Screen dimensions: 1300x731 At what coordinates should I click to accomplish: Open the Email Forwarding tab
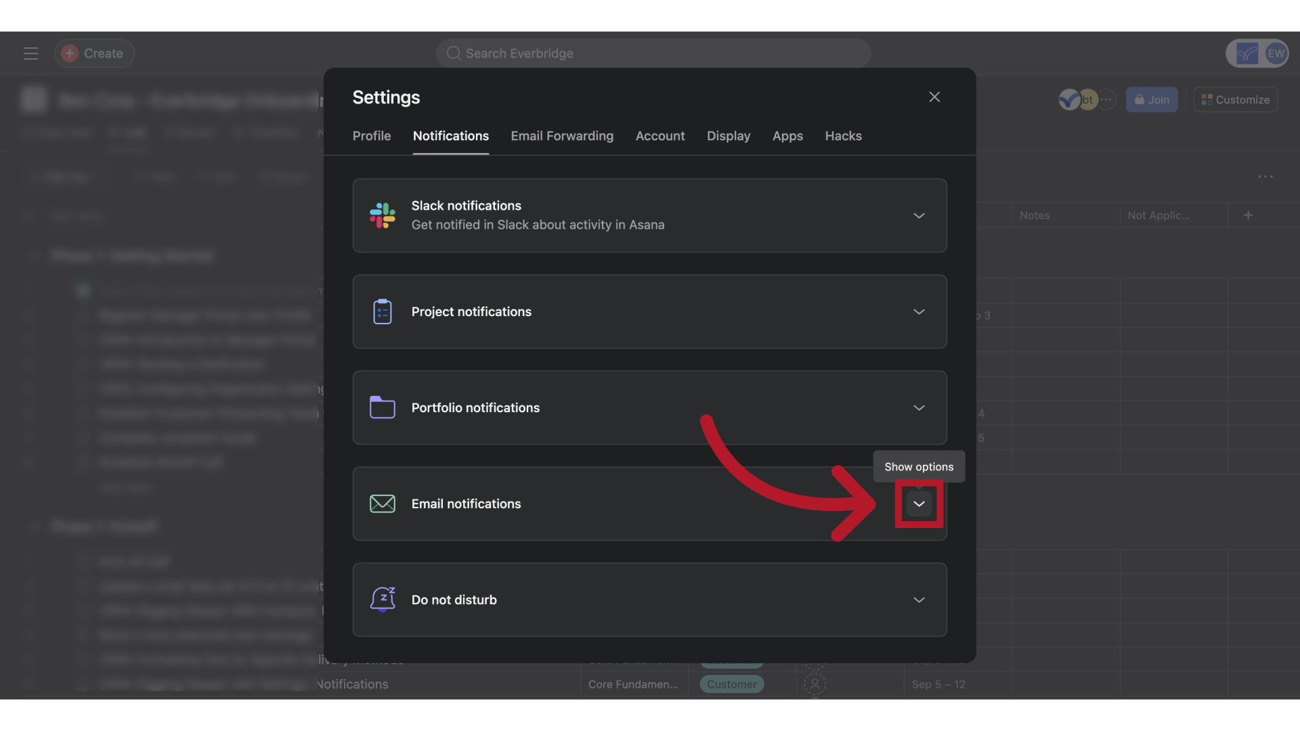click(562, 136)
